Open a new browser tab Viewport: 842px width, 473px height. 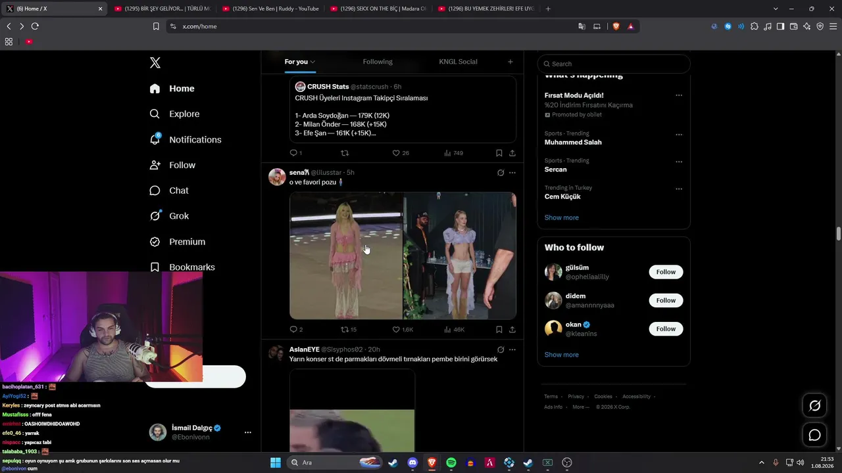(x=548, y=9)
